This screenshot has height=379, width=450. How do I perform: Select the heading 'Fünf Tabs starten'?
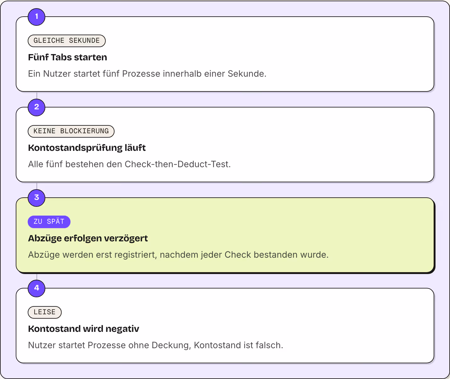[x=68, y=57]
